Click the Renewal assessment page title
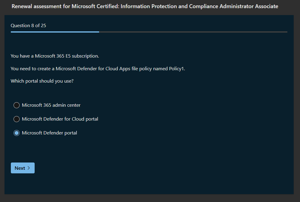This screenshot has height=202, width=300. [x=145, y=6]
